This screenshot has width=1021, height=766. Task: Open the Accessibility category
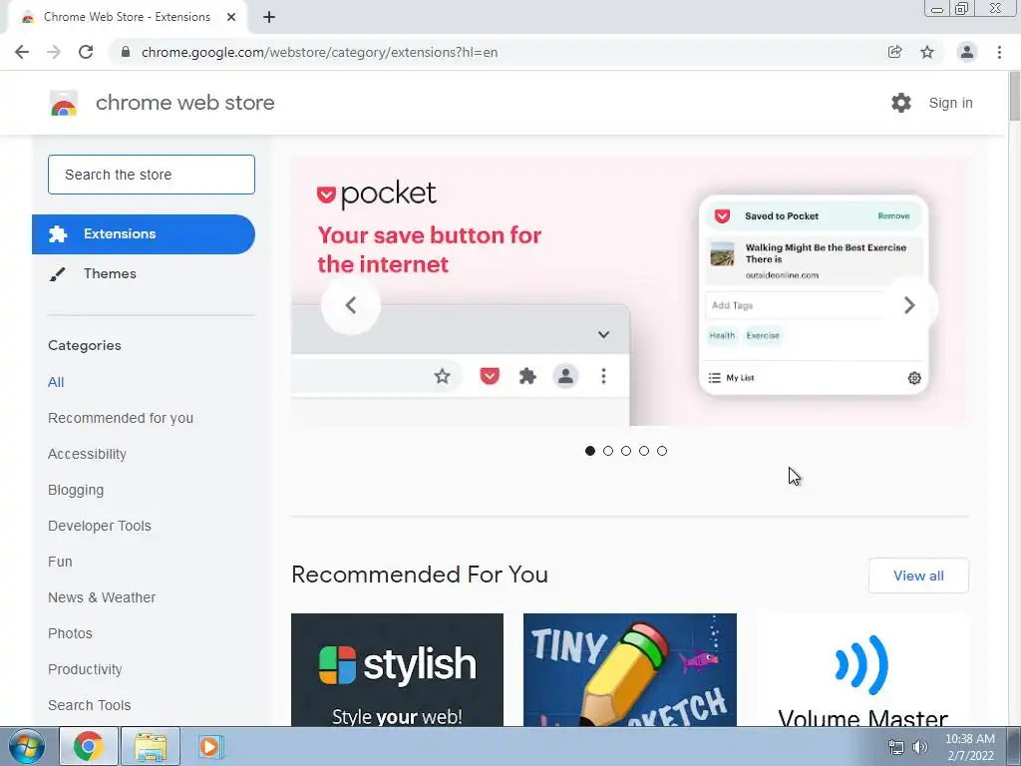point(88,454)
